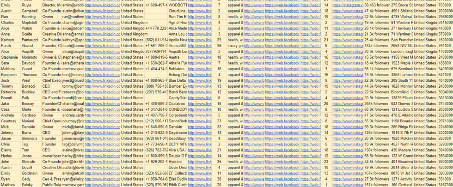This screenshot has height=187, width=453.
Task: Open Blue Delta company LinkedIn link
Action: coord(199,80)
